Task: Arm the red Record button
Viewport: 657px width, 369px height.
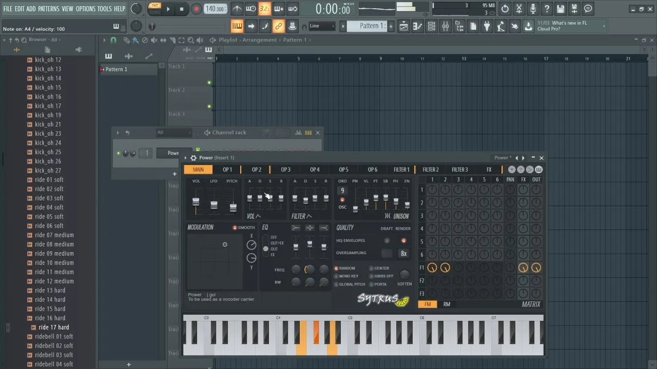Action: tap(196, 9)
